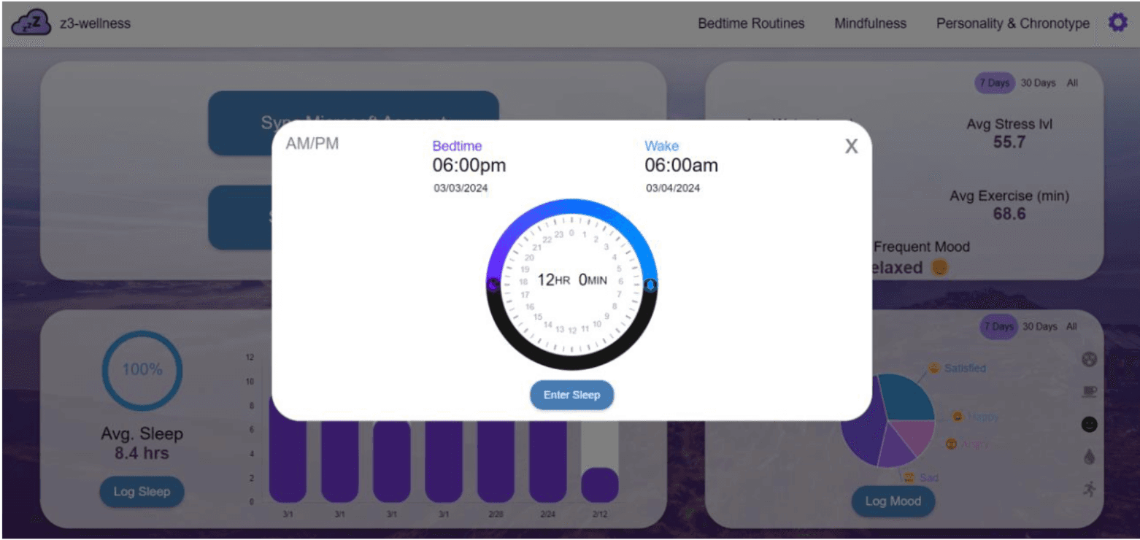
Task: Select the running exercise icon in the sidebar
Action: 1089,487
